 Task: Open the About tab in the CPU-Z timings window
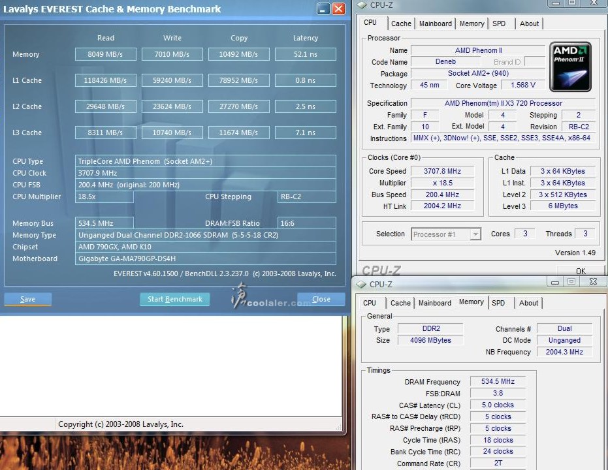pyautogui.click(x=528, y=303)
